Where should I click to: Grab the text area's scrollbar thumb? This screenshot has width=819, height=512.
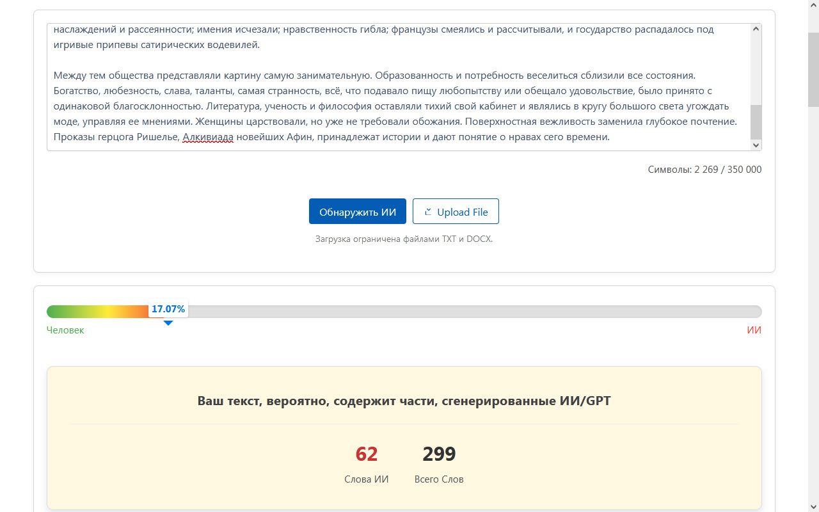coord(756,122)
